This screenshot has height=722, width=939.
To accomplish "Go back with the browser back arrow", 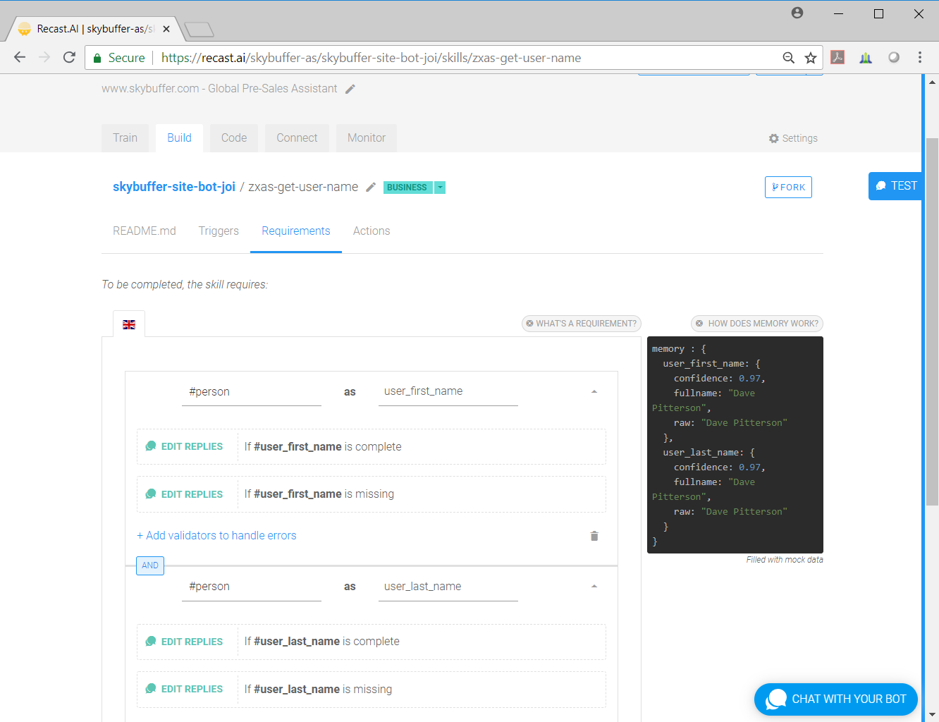I will [20, 58].
